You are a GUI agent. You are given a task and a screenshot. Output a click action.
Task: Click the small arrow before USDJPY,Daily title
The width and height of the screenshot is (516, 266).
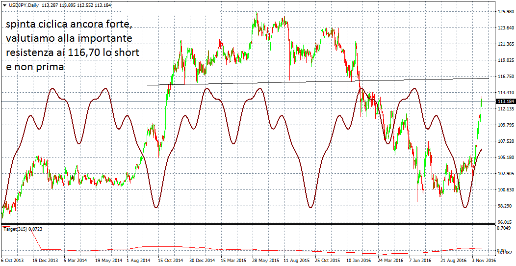pyautogui.click(x=4, y=5)
